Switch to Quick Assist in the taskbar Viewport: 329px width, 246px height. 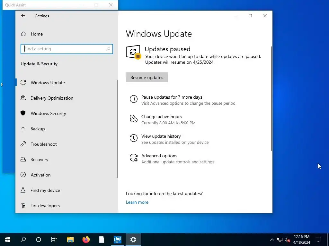118,240
